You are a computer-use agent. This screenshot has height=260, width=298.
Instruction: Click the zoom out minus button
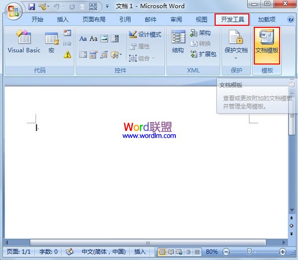pyautogui.click(x=226, y=252)
